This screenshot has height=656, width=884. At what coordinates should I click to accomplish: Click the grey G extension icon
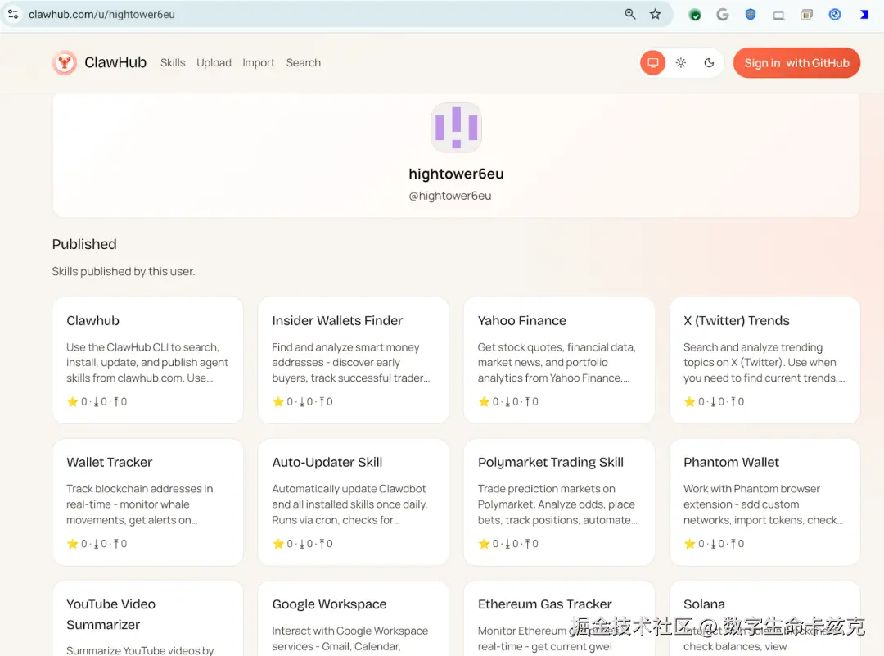[x=723, y=15]
